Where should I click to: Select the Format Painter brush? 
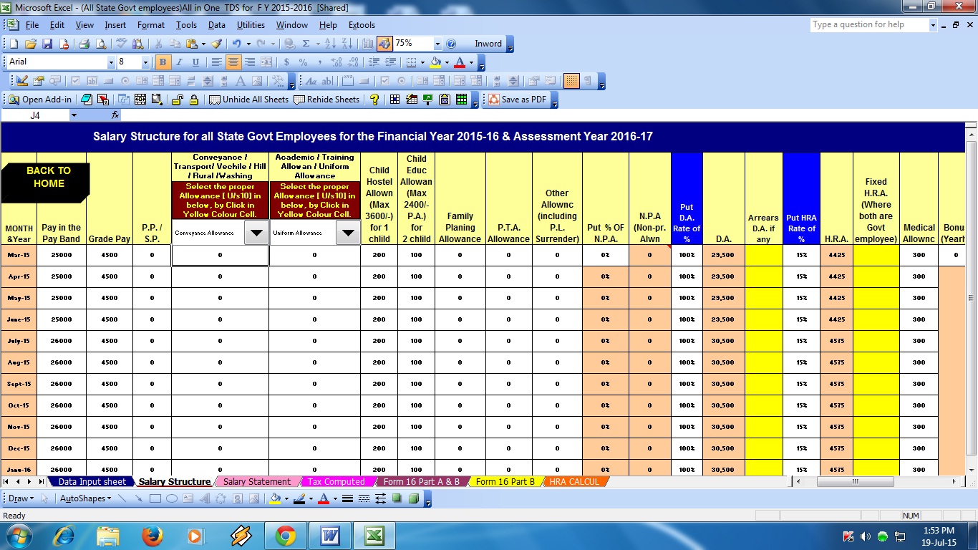click(x=216, y=44)
